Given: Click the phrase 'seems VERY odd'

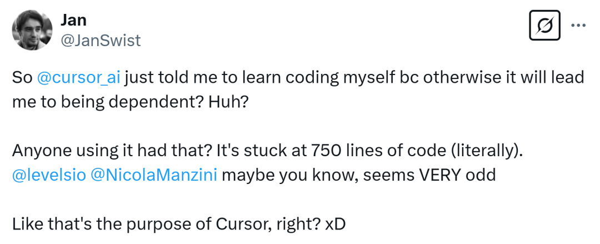Looking at the screenshot, I should pos(429,175).
